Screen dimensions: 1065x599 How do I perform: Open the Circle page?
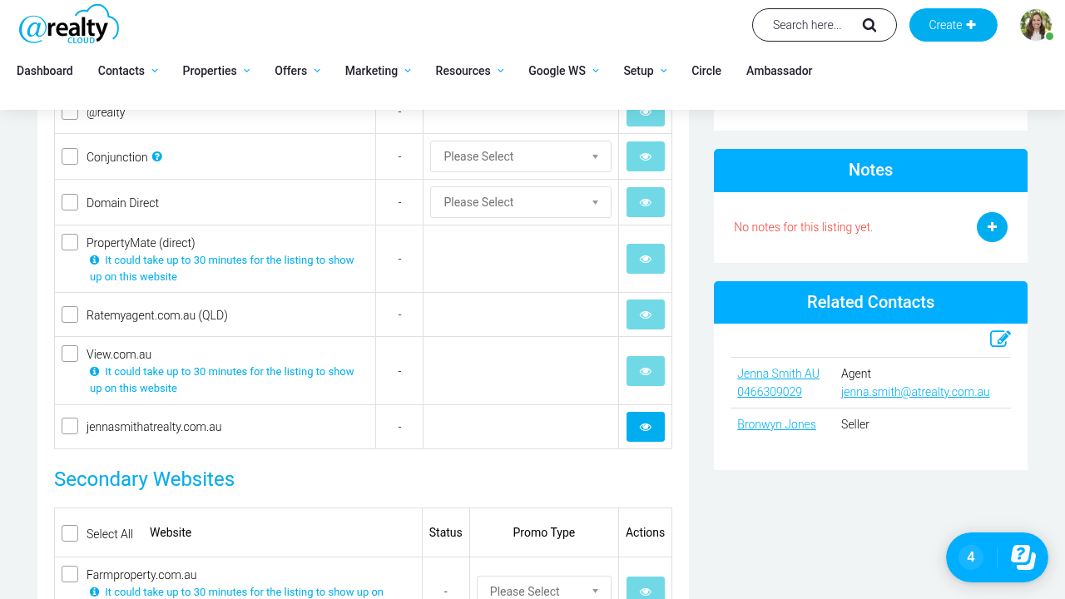(706, 71)
